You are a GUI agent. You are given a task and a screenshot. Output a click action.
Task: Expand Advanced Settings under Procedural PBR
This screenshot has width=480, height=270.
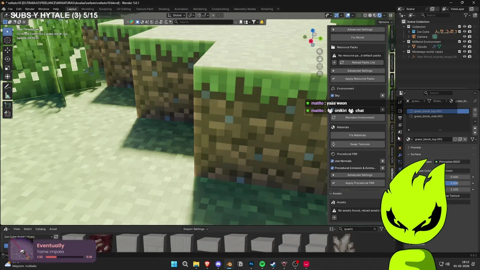tap(357, 175)
